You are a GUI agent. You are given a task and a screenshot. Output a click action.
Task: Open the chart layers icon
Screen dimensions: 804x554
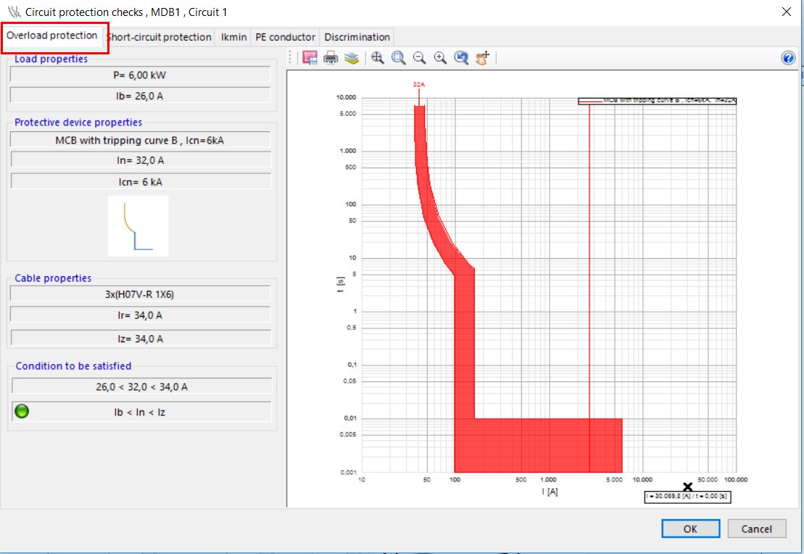pos(352,59)
